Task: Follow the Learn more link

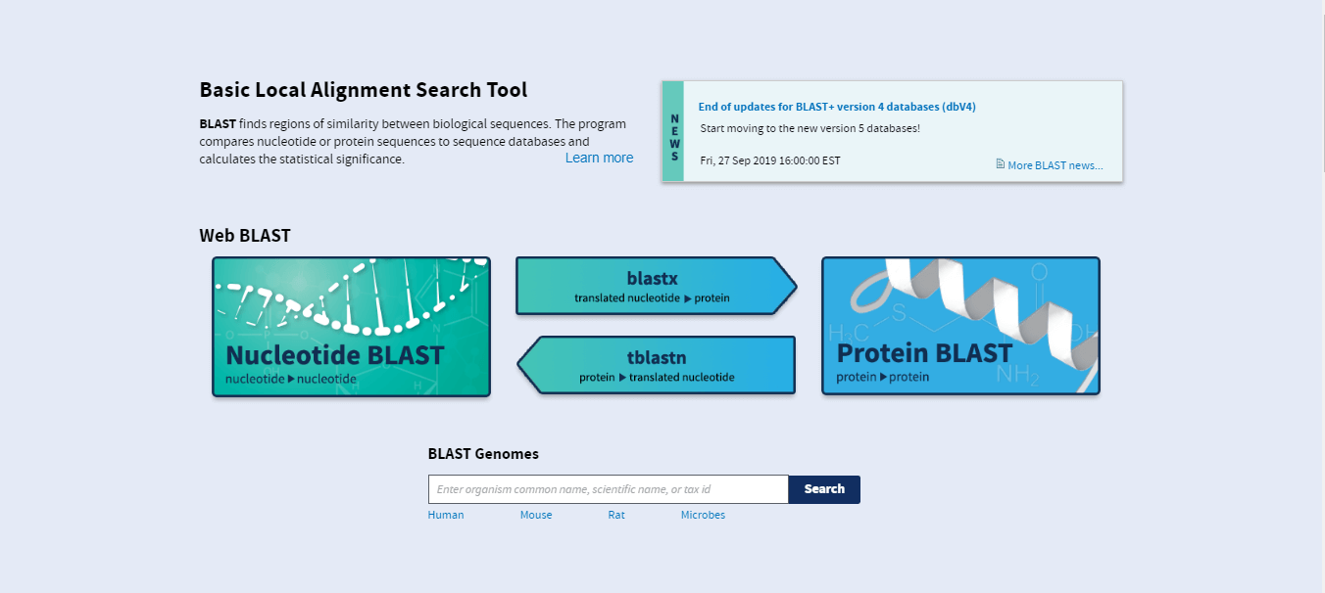Action: tap(599, 158)
